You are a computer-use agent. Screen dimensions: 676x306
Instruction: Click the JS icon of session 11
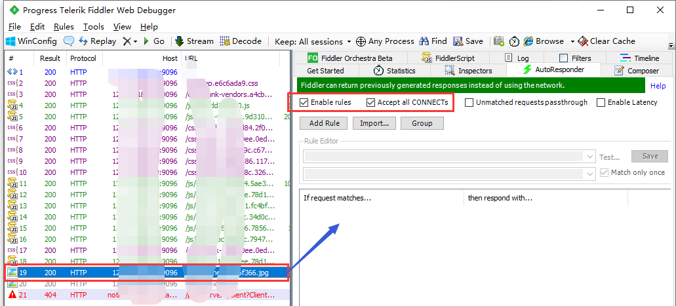(x=12, y=183)
